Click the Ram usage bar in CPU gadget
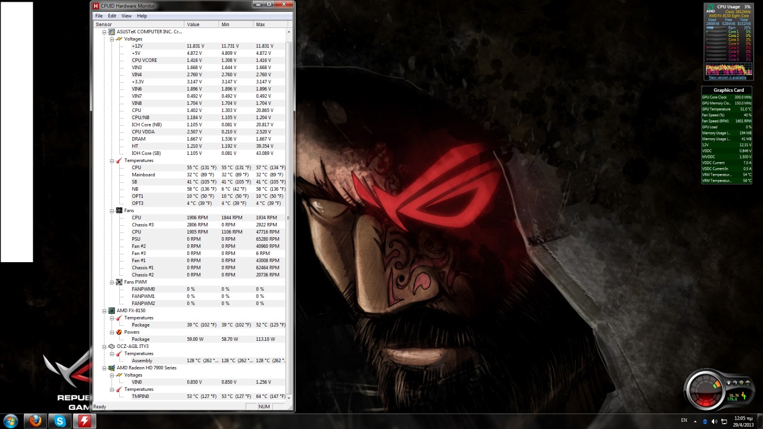The height and width of the screenshot is (429, 763). (716, 28)
